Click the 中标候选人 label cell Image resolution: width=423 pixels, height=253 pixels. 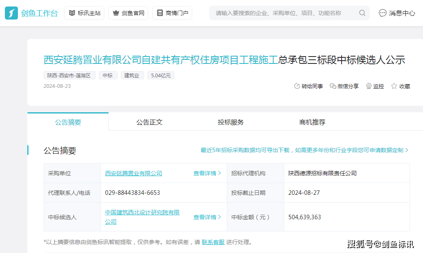[72, 217]
